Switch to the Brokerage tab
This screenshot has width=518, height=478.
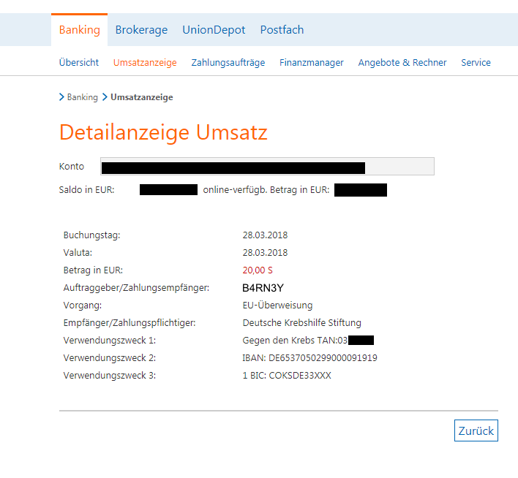(x=141, y=30)
